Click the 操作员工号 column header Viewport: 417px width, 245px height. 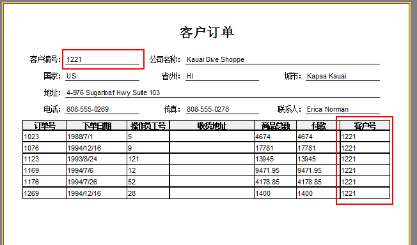(148, 125)
